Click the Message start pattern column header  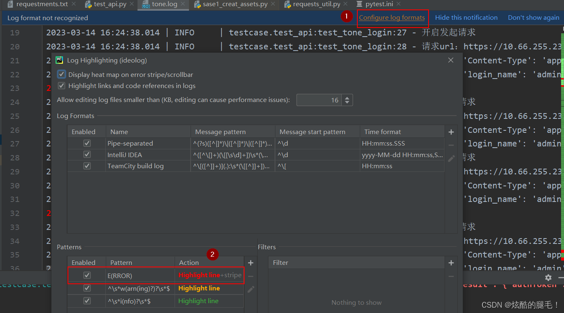coord(317,132)
